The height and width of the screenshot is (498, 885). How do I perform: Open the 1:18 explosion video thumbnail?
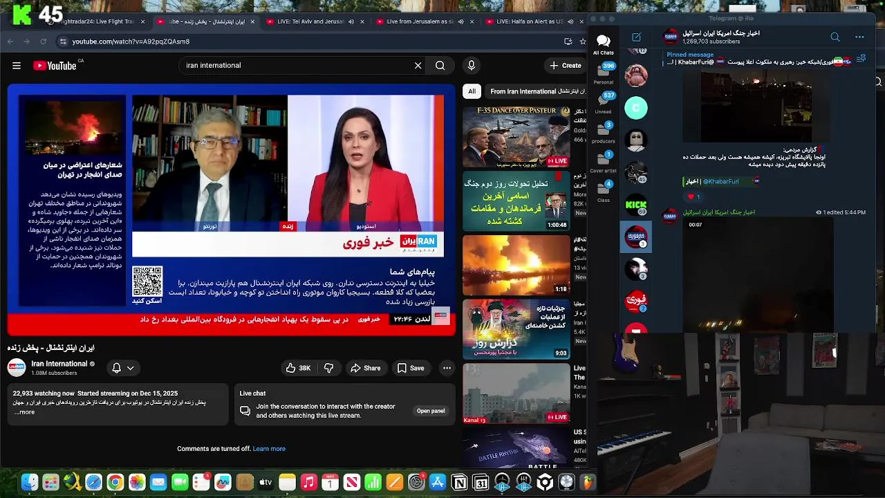pyautogui.click(x=516, y=265)
